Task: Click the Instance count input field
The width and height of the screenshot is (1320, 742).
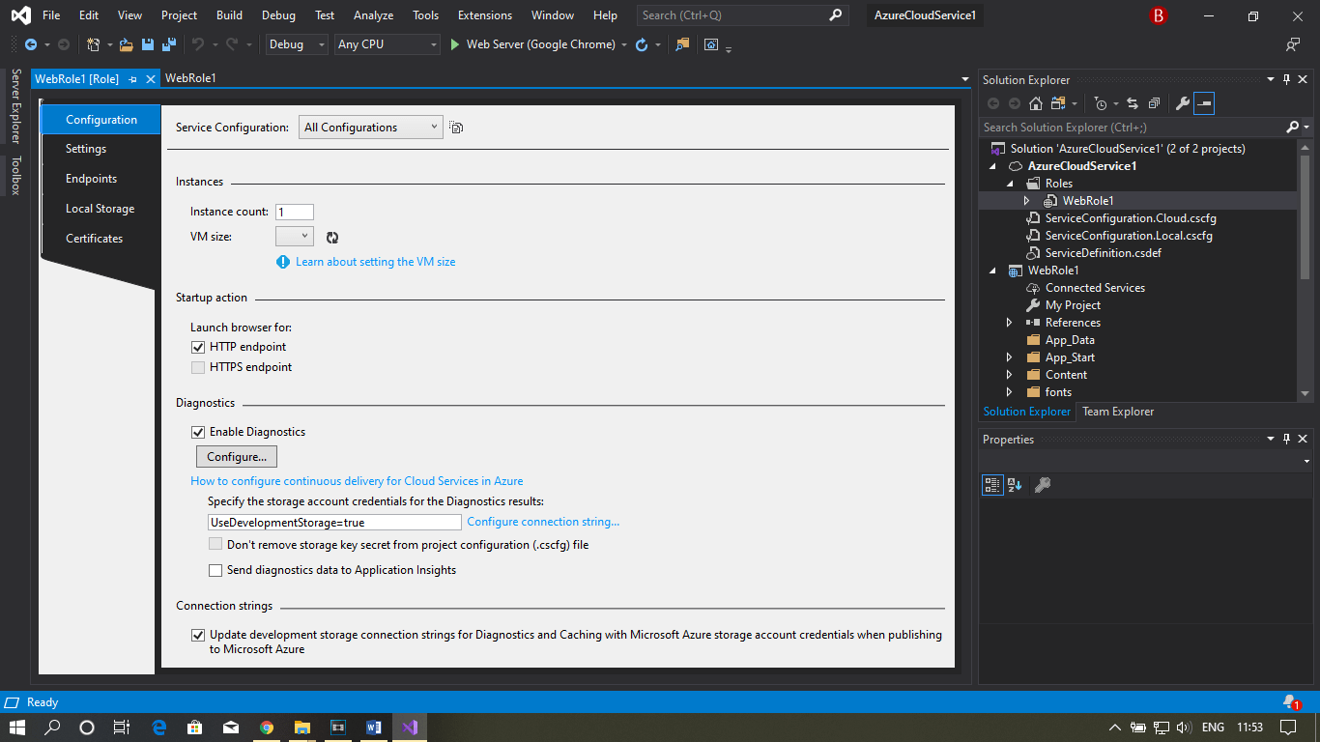Action: point(295,213)
